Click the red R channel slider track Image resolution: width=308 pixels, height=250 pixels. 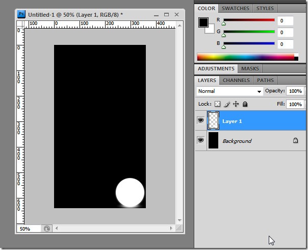coord(248,20)
